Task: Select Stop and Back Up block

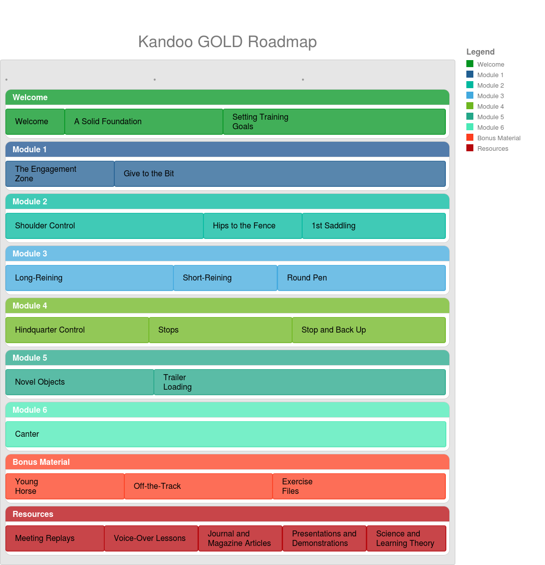Action: coord(369,330)
